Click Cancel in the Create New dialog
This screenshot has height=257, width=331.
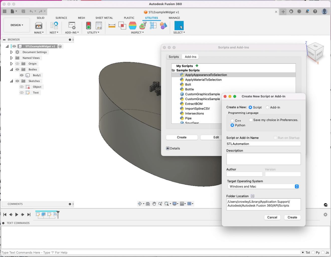coord(272,217)
